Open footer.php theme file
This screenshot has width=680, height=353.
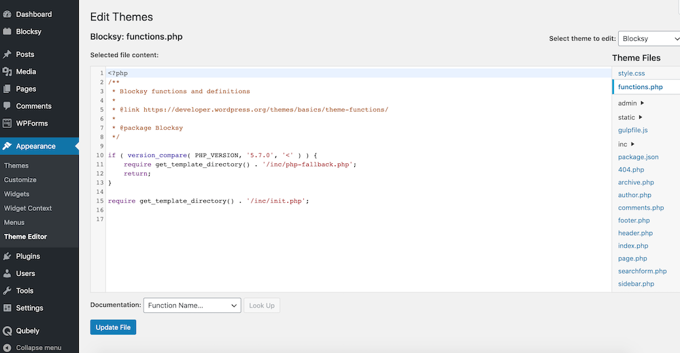[x=634, y=220]
